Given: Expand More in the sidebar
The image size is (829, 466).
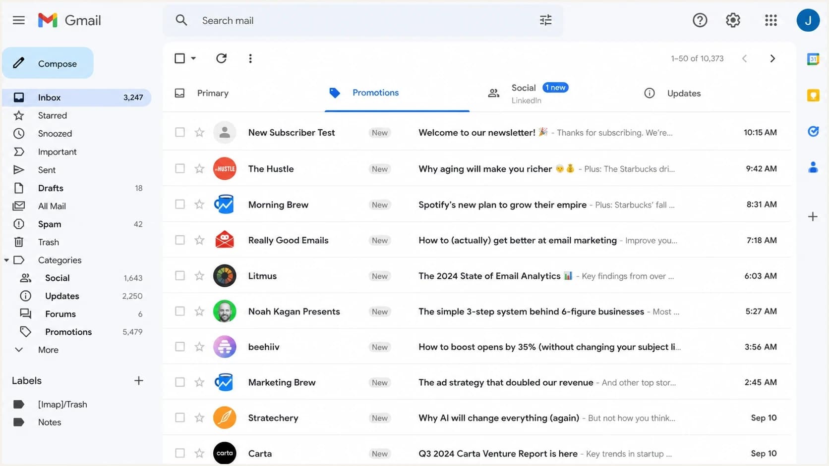Looking at the screenshot, I should [48, 350].
